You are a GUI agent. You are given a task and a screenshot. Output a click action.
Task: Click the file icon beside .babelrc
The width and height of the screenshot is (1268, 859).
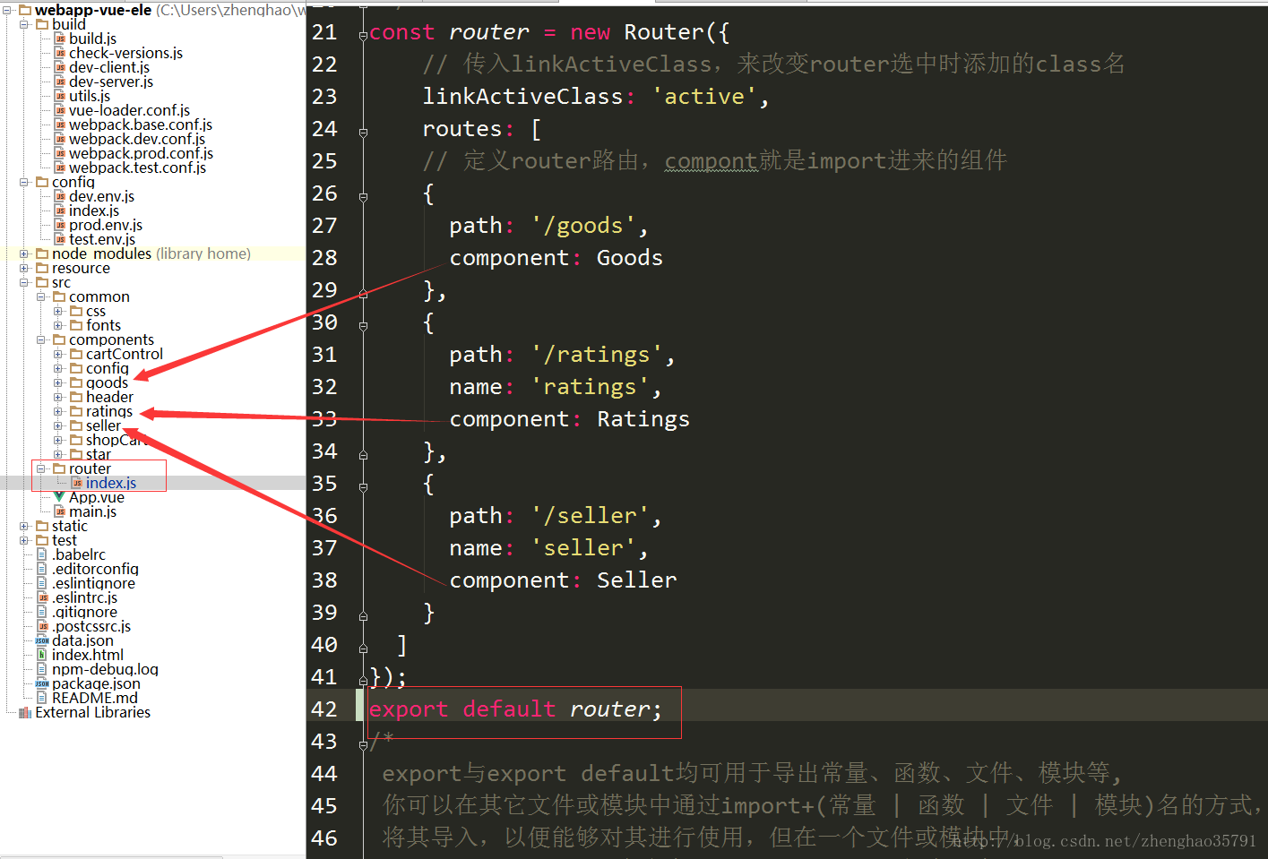tap(42, 554)
